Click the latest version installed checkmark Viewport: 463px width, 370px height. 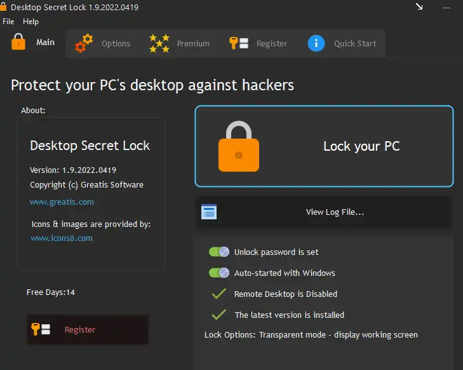(219, 315)
